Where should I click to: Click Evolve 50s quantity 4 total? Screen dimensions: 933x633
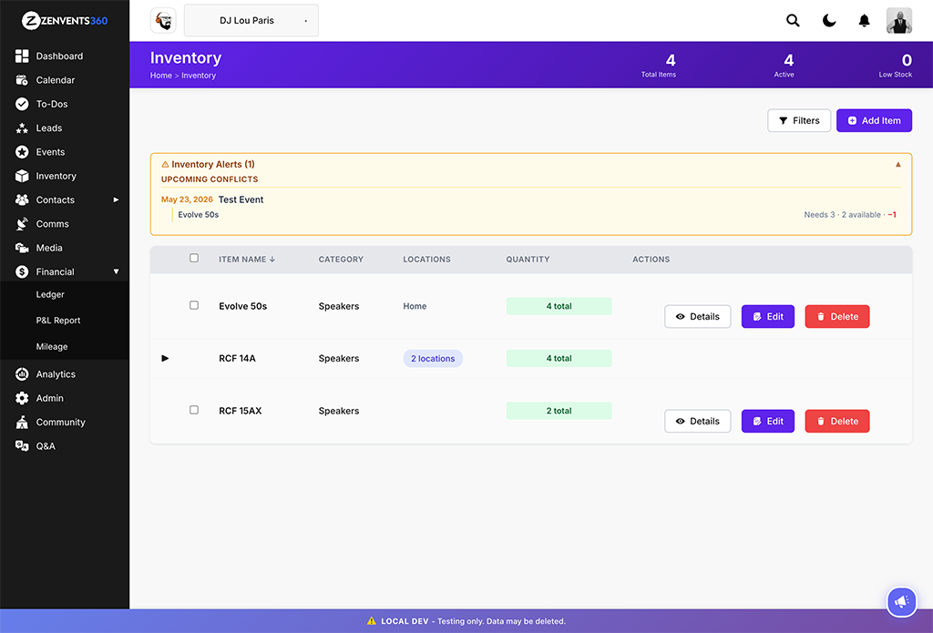tap(559, 306)
